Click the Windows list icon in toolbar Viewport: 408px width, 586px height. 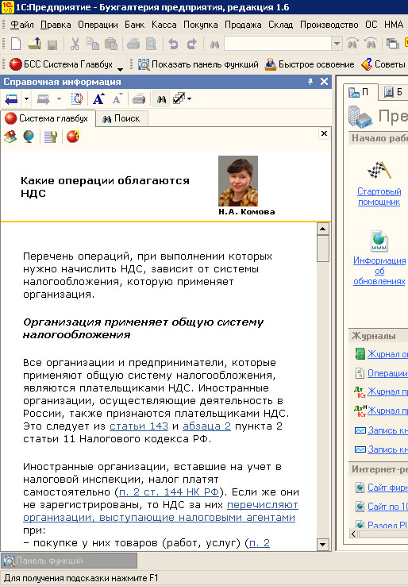point(392,44)
